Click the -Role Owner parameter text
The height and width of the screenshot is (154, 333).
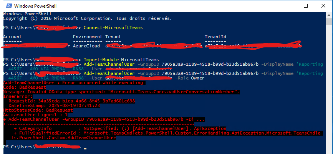click(x=190, y=78)
